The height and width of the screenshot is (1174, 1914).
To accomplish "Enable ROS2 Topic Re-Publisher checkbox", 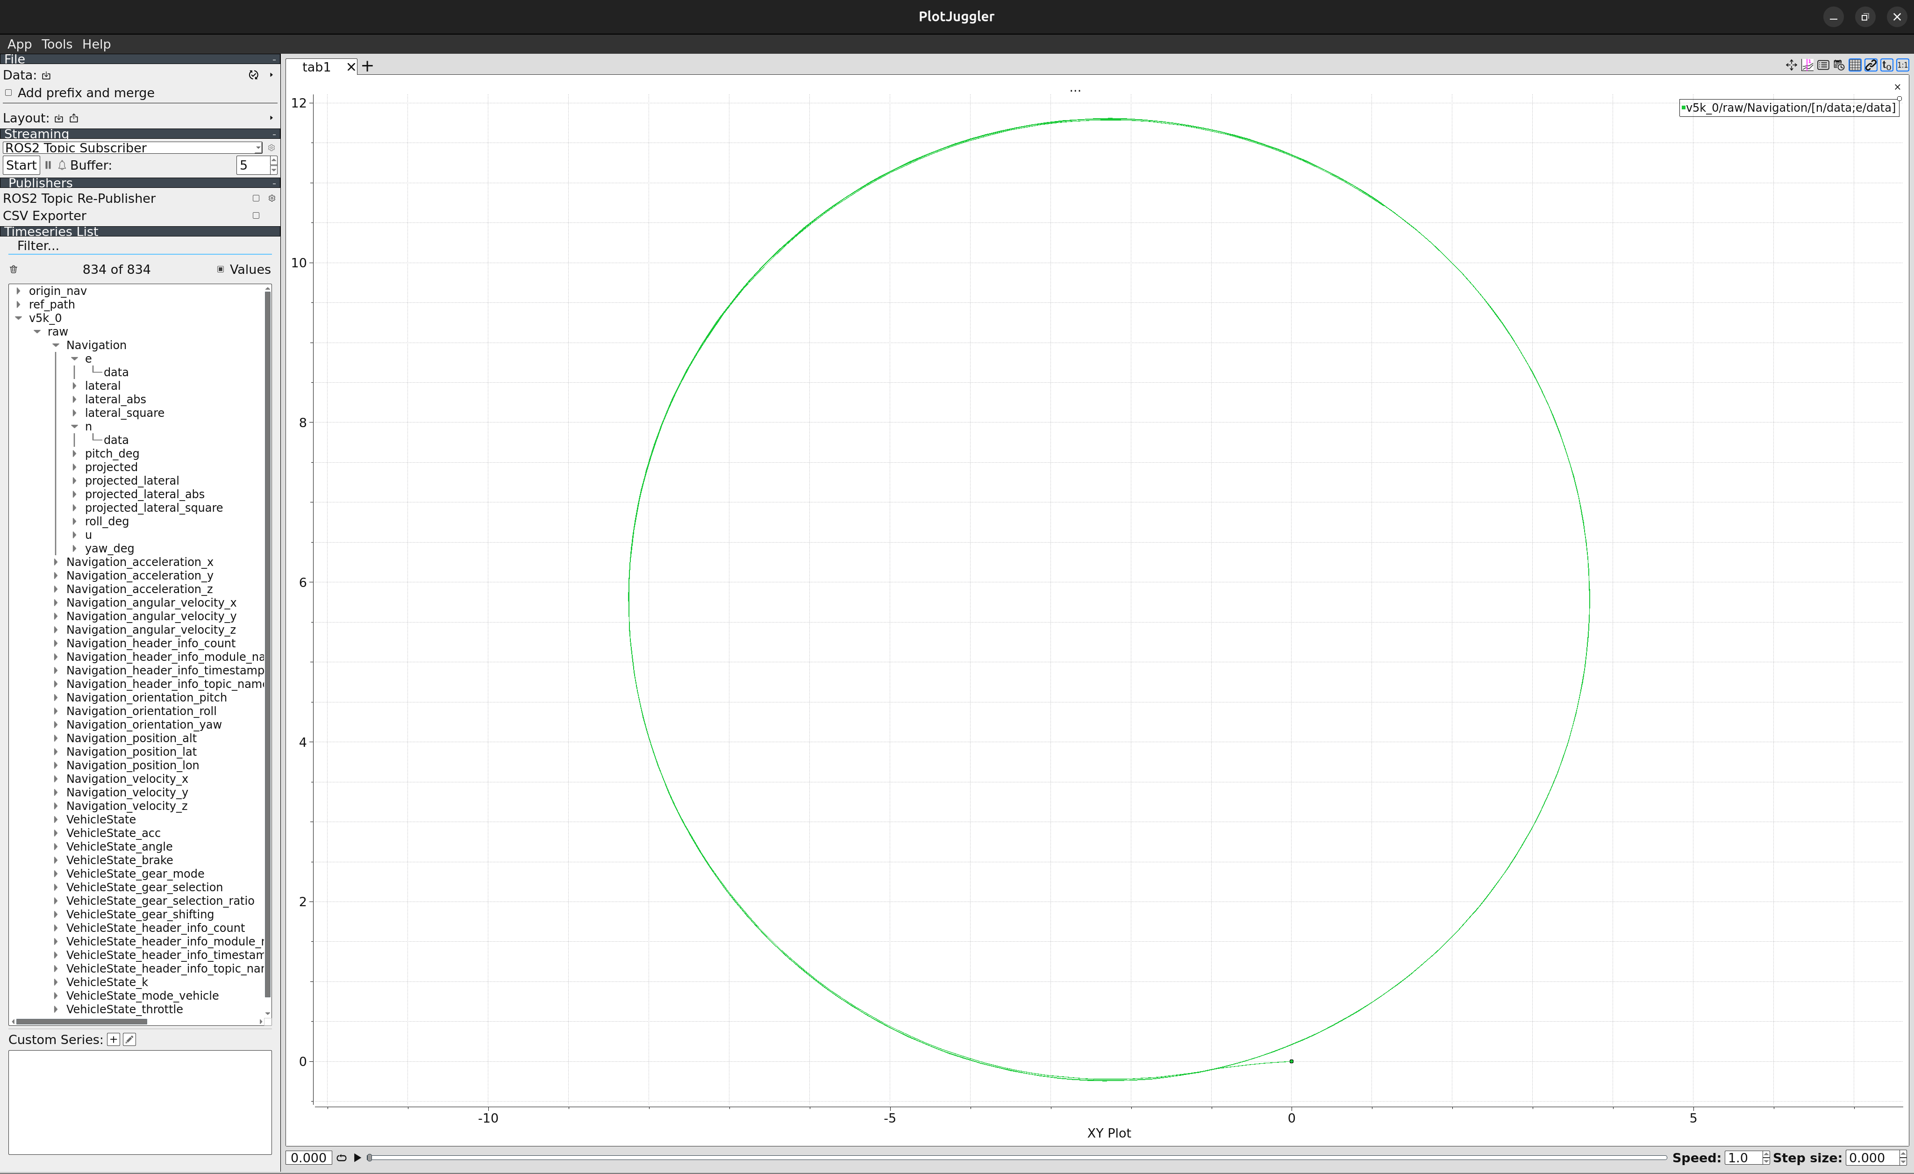I will (x=256, y=198).
